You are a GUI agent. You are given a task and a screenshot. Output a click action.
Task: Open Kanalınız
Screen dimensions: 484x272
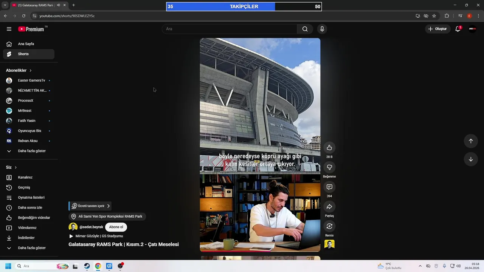click(29, 178)
